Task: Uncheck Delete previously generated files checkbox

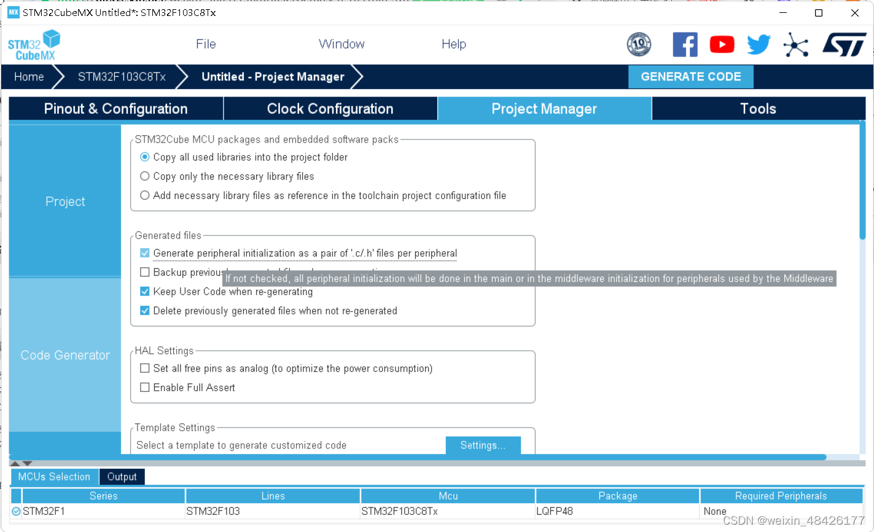Action: click(x=145, y=311)
